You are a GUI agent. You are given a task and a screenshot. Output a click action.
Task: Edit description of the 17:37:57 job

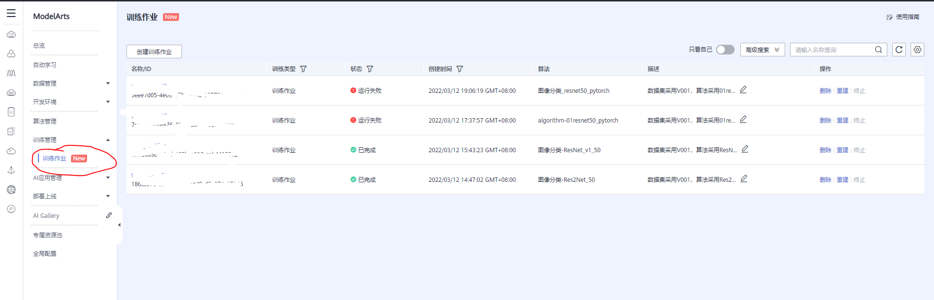(743, 119)
